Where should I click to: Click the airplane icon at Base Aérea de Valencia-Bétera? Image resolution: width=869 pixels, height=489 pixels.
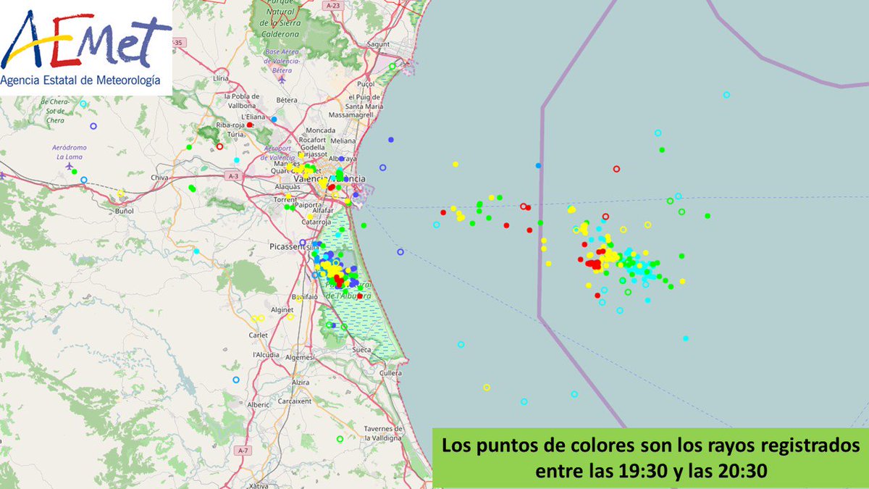point(281,80)
